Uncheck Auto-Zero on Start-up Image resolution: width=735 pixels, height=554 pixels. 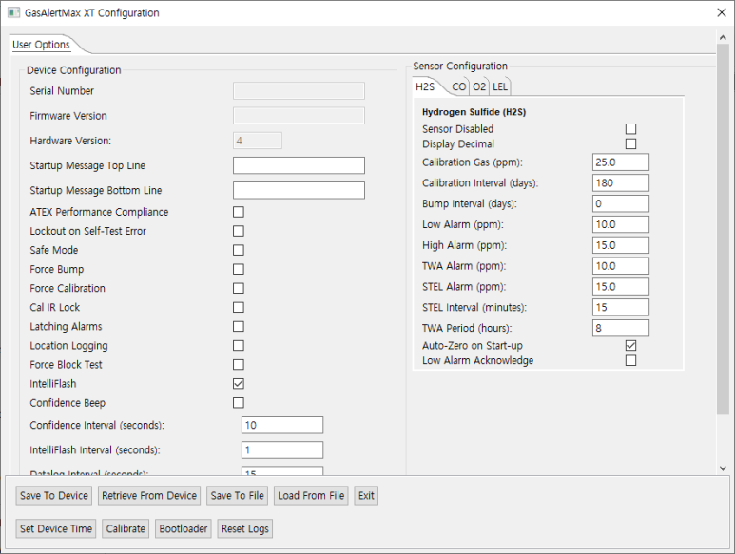(631, 346)
